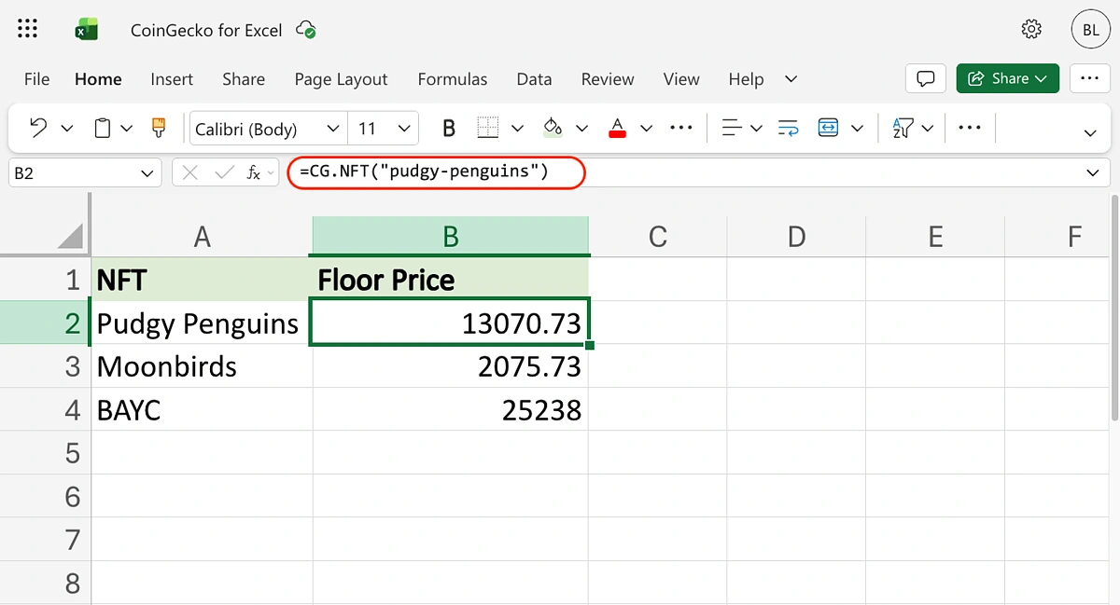Expand the more tabs chevron after Help
Screen dimensions: 1120x605
(x=791, y=79)
